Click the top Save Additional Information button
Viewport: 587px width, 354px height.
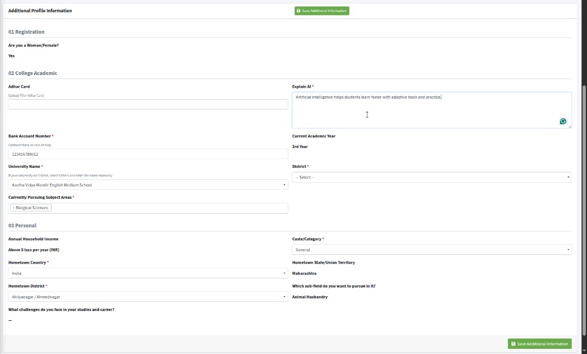click(322, 11)
